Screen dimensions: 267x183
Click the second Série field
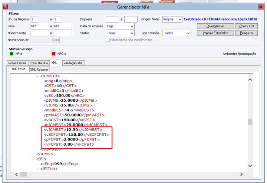click(63, 26)
